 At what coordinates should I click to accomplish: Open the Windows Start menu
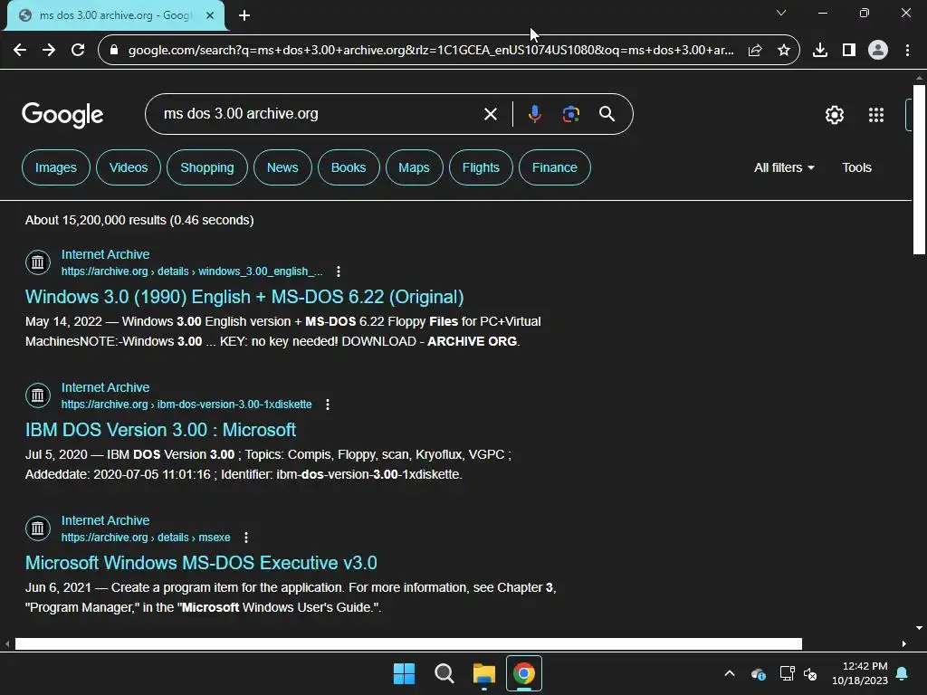click(x=405, y=673)
